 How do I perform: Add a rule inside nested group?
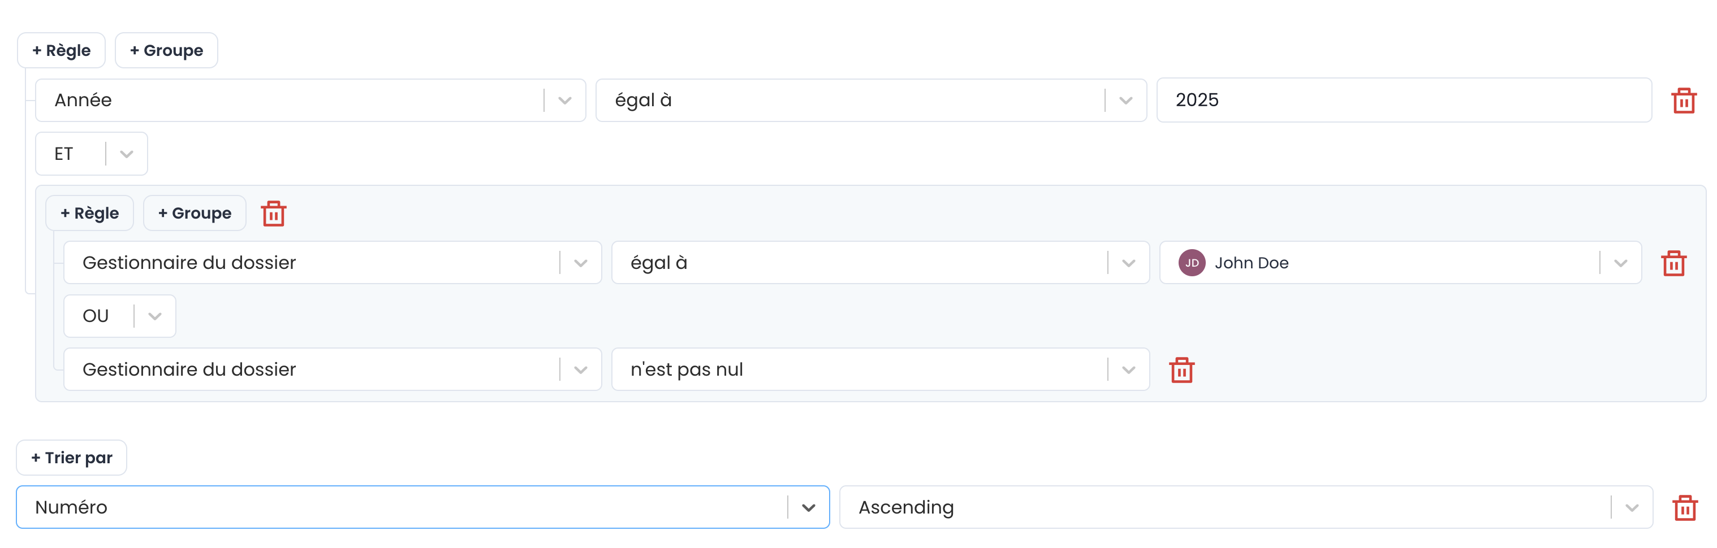click(89, 214)
